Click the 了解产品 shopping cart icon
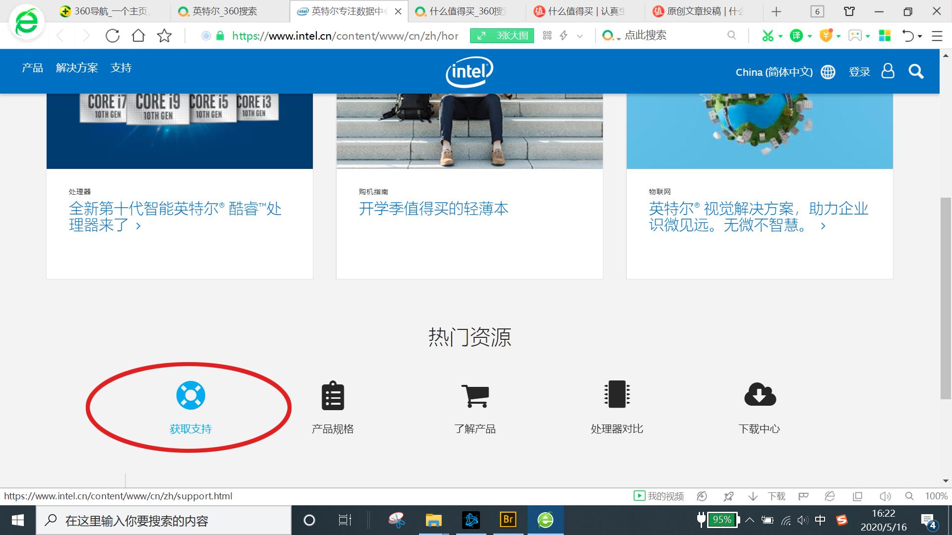 point(475,395)
